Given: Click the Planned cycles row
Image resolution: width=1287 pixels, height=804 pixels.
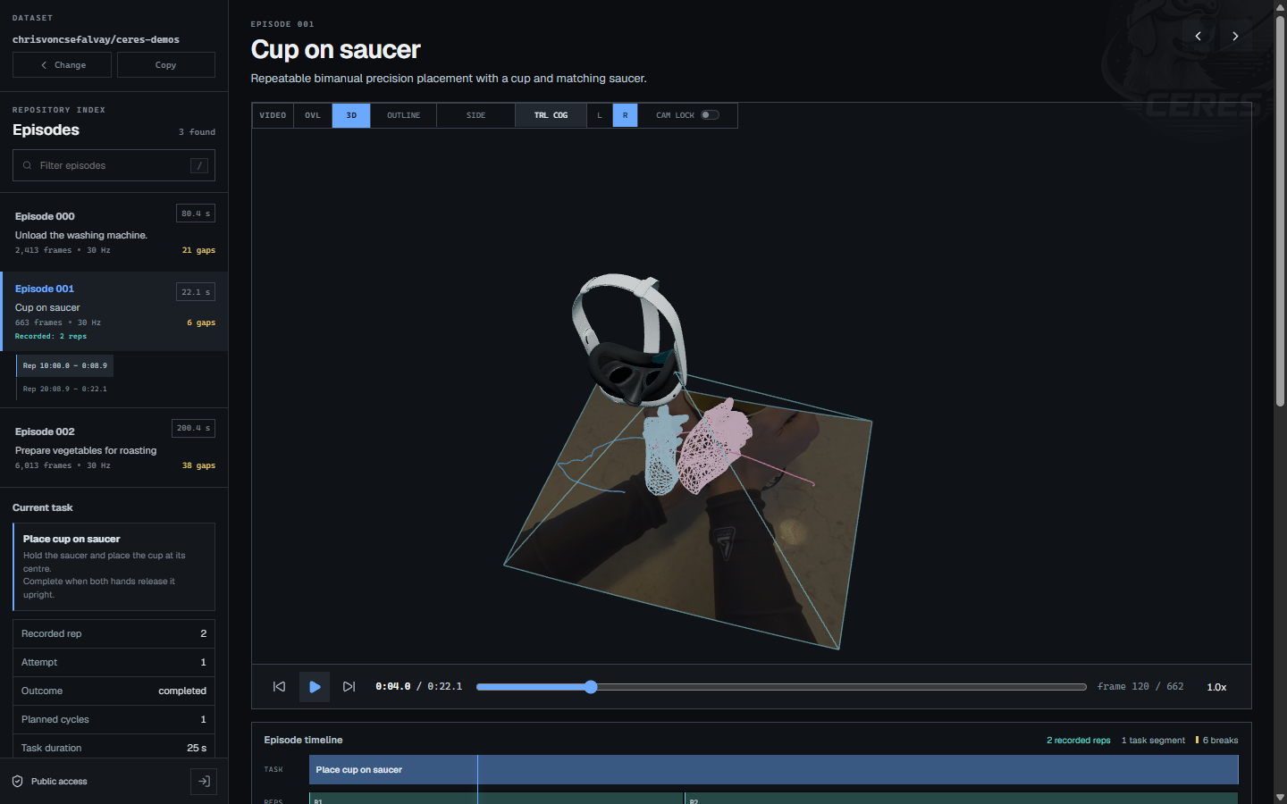Looking at the screenshot, I should tap(114, 719).
